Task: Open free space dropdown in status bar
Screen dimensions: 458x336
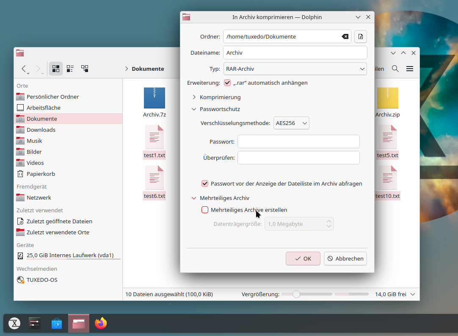Action: (x=413, y=294)
